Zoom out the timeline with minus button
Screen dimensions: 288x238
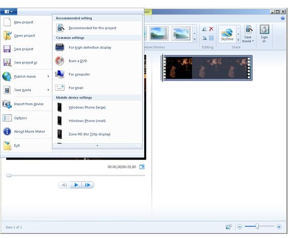click(x=240, y=227)
